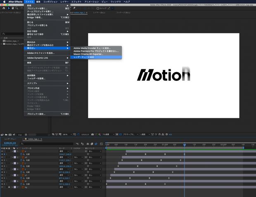Open the 100% magnification dropdown
The width and height of the screenshot is (256, 197).
pyautogui.click(x=67, y=134)
